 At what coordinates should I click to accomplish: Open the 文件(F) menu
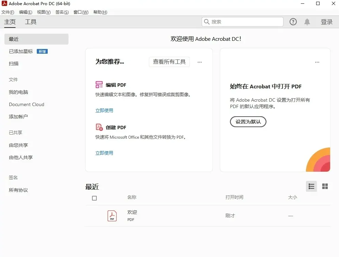8,12
